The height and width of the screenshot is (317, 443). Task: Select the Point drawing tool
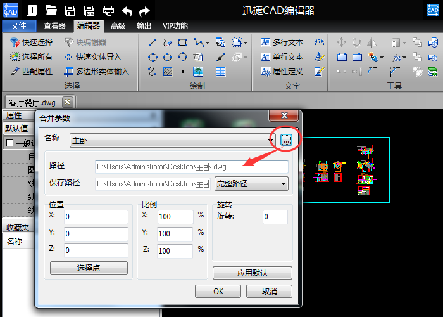tap(183, 72)
